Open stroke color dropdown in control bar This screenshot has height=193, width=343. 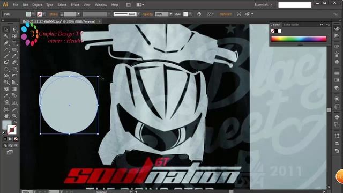pyautogui.click(x=44, y=14)
